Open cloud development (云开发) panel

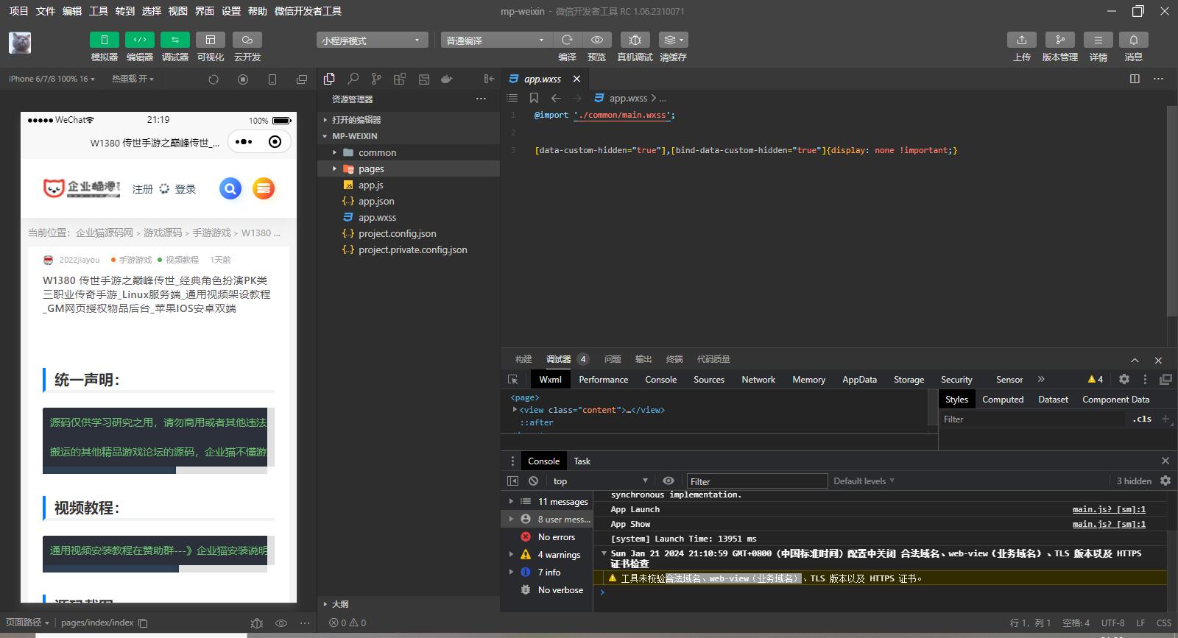click(x=247, y=40)
